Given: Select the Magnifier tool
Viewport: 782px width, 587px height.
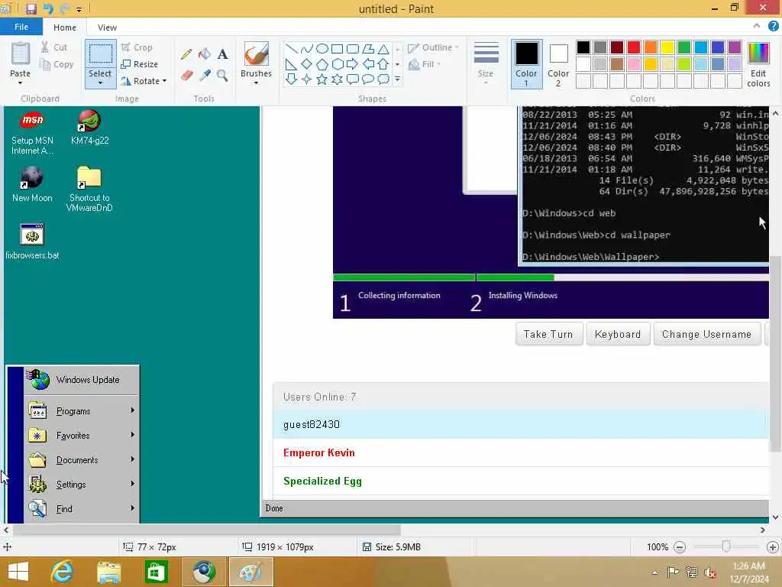Looking at the screenshot, I should click(222, 76).
